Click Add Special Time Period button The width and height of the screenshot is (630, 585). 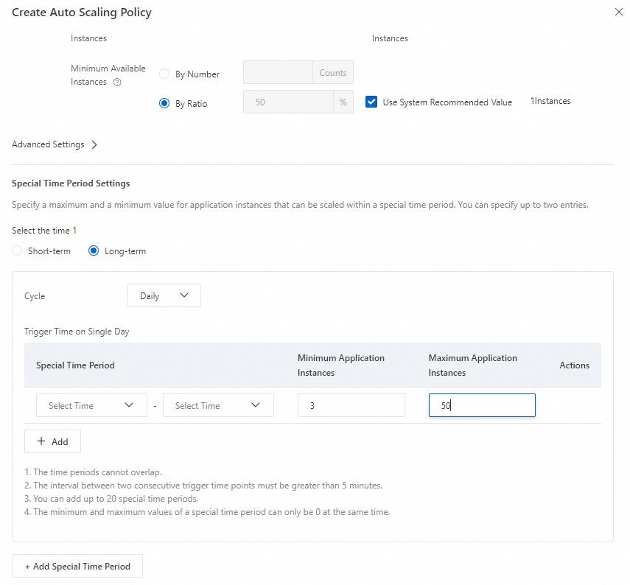click(x=77, y=567)
